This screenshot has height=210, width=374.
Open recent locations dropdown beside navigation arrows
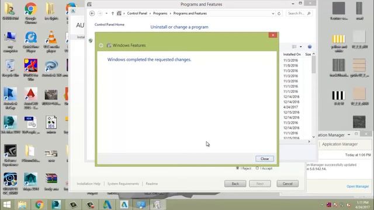[106, 13]
